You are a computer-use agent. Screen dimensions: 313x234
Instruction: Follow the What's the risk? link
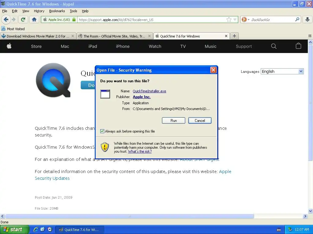(140, 151)
